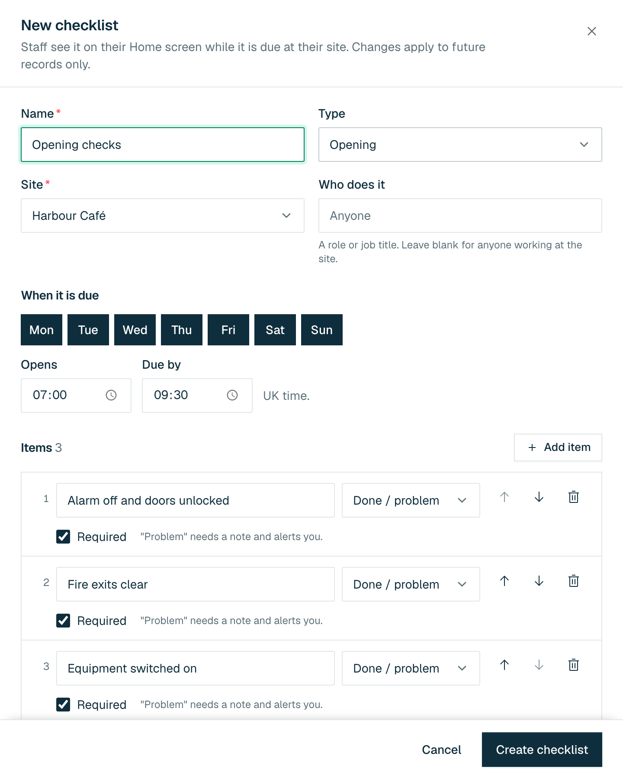This screenshot has height=779, width=623.
Task: Deselect Fri from due days
Action: [228, 330]
